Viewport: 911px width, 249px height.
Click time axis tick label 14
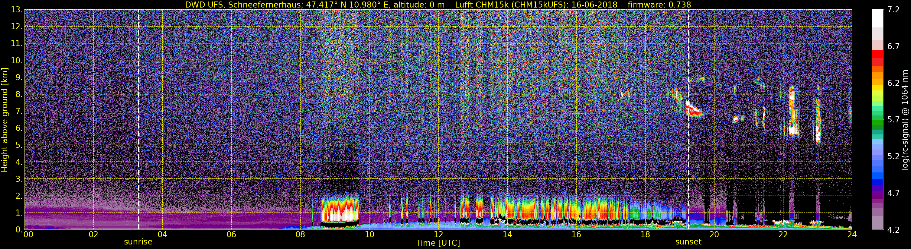pyautogui.click(x=507, y=235)
